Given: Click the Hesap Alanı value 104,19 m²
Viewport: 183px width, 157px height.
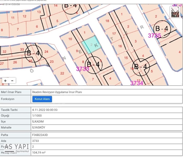Looking at the screenshot, I should tap(39, 153).
